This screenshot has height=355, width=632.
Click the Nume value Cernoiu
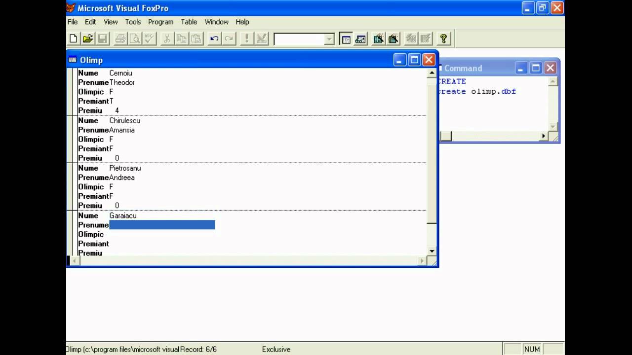tap(120, 73)
